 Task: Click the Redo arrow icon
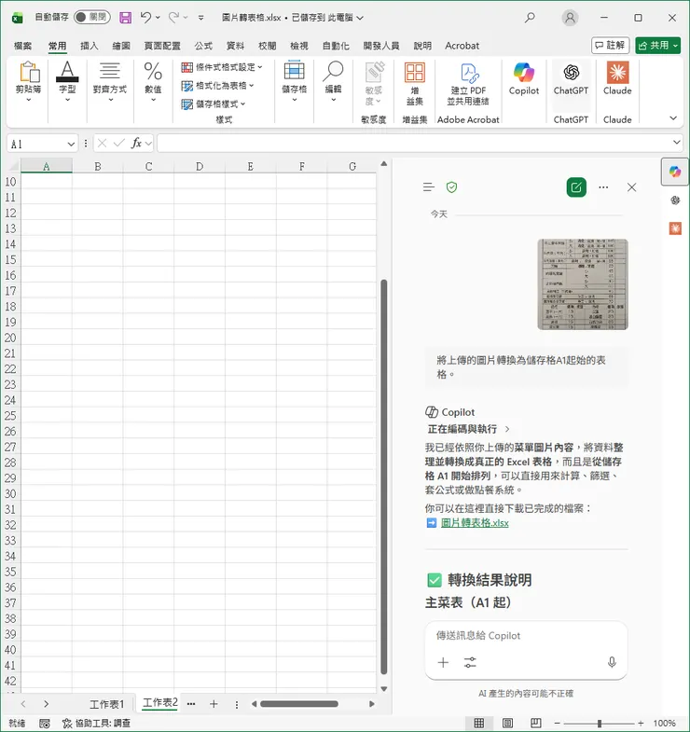click(173, 18)
